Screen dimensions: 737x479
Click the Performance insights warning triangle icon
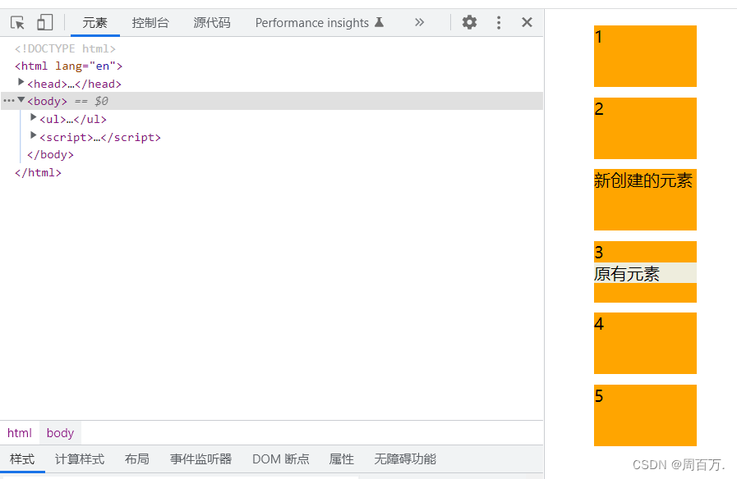(379, 22)
